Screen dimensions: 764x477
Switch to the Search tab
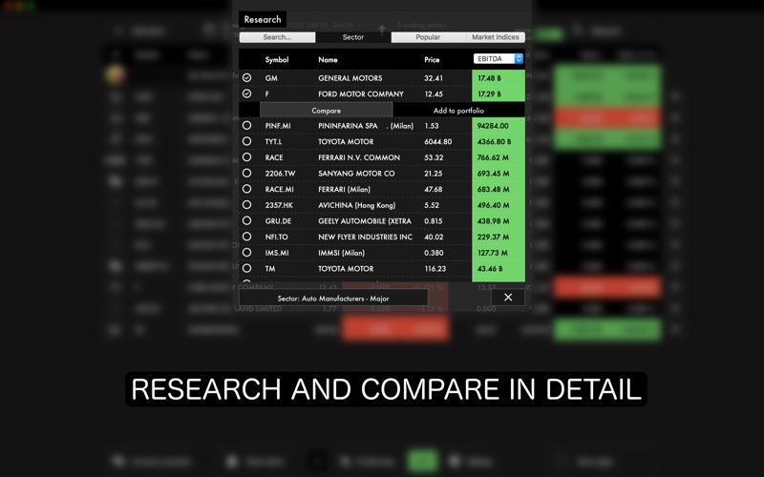[x=277, y=37]
